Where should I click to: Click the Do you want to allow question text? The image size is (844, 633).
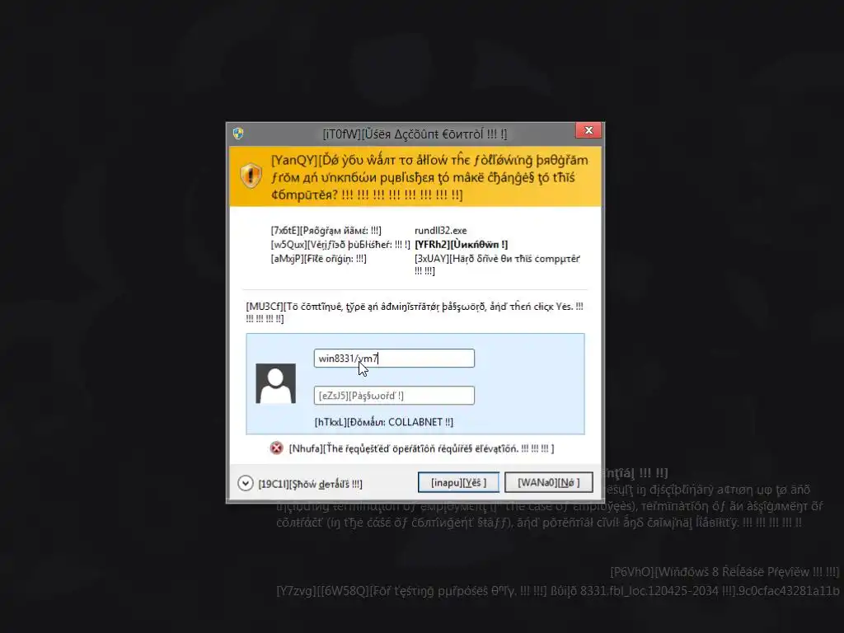click(429, 177)
